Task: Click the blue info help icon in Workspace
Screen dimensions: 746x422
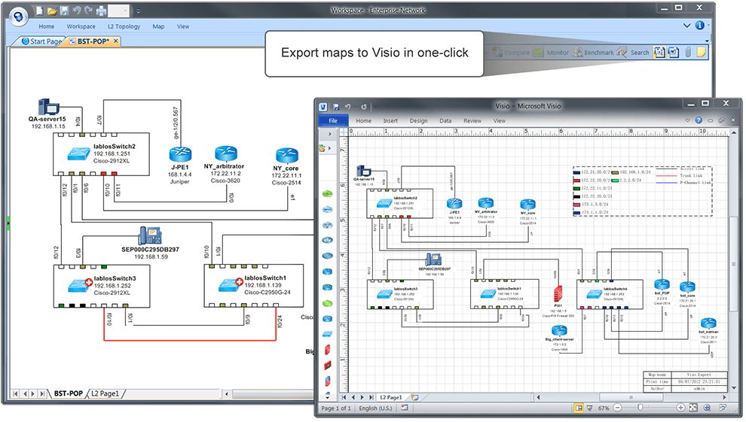Action: click(x=700, y=26)
